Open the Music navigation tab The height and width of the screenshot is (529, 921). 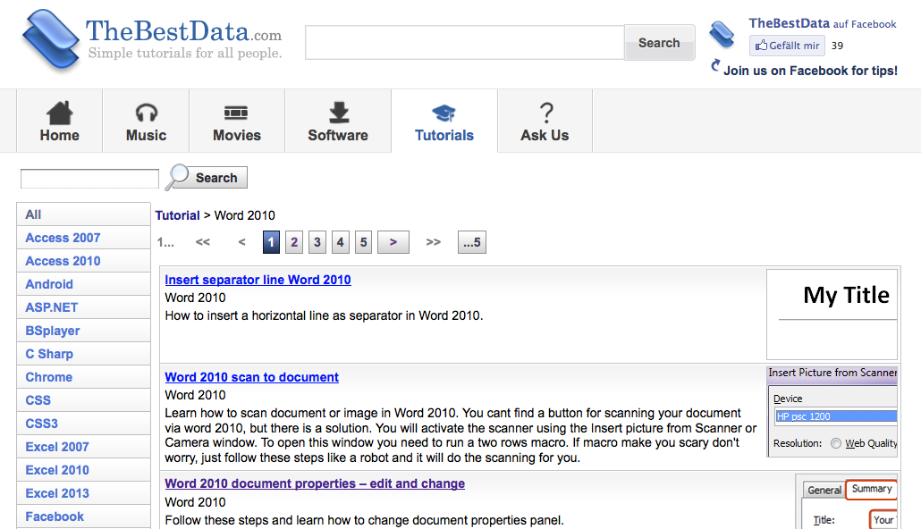coord(146,121)
